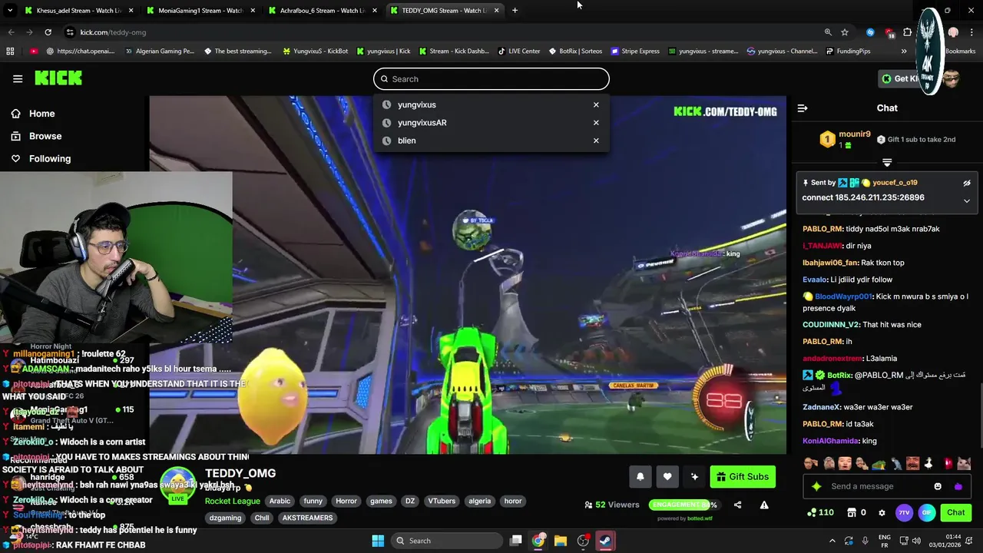Screen dimensions: 983x553
Task: Reload the page
Action: coord(48,32)
